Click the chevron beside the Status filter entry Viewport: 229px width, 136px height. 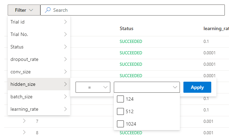tap(65, 47)
